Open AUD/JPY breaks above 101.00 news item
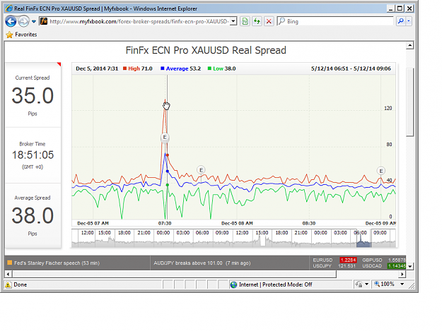Screen dimensions: 442x331 click(x=202, y=263)
